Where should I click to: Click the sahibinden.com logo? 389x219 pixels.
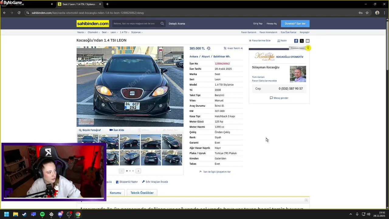93,23
